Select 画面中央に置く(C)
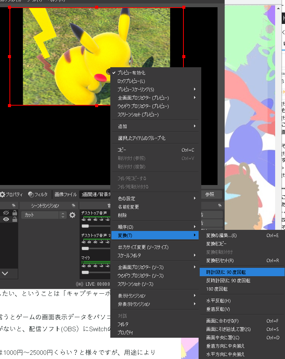285x359 pixels. pyautogui.click(x=242, y=337)
